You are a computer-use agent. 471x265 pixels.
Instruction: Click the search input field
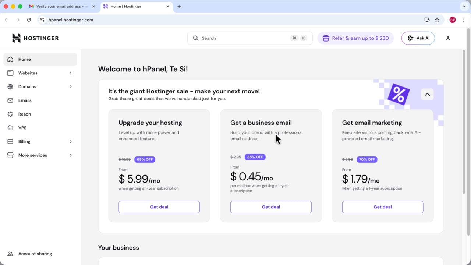coord(250,38)
